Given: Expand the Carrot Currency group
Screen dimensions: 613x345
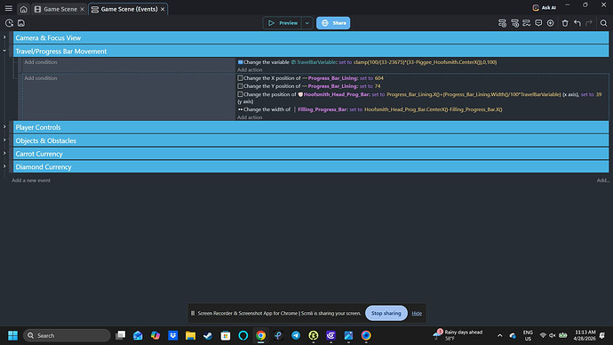Looking at the screenshot, I should [4, 153].
